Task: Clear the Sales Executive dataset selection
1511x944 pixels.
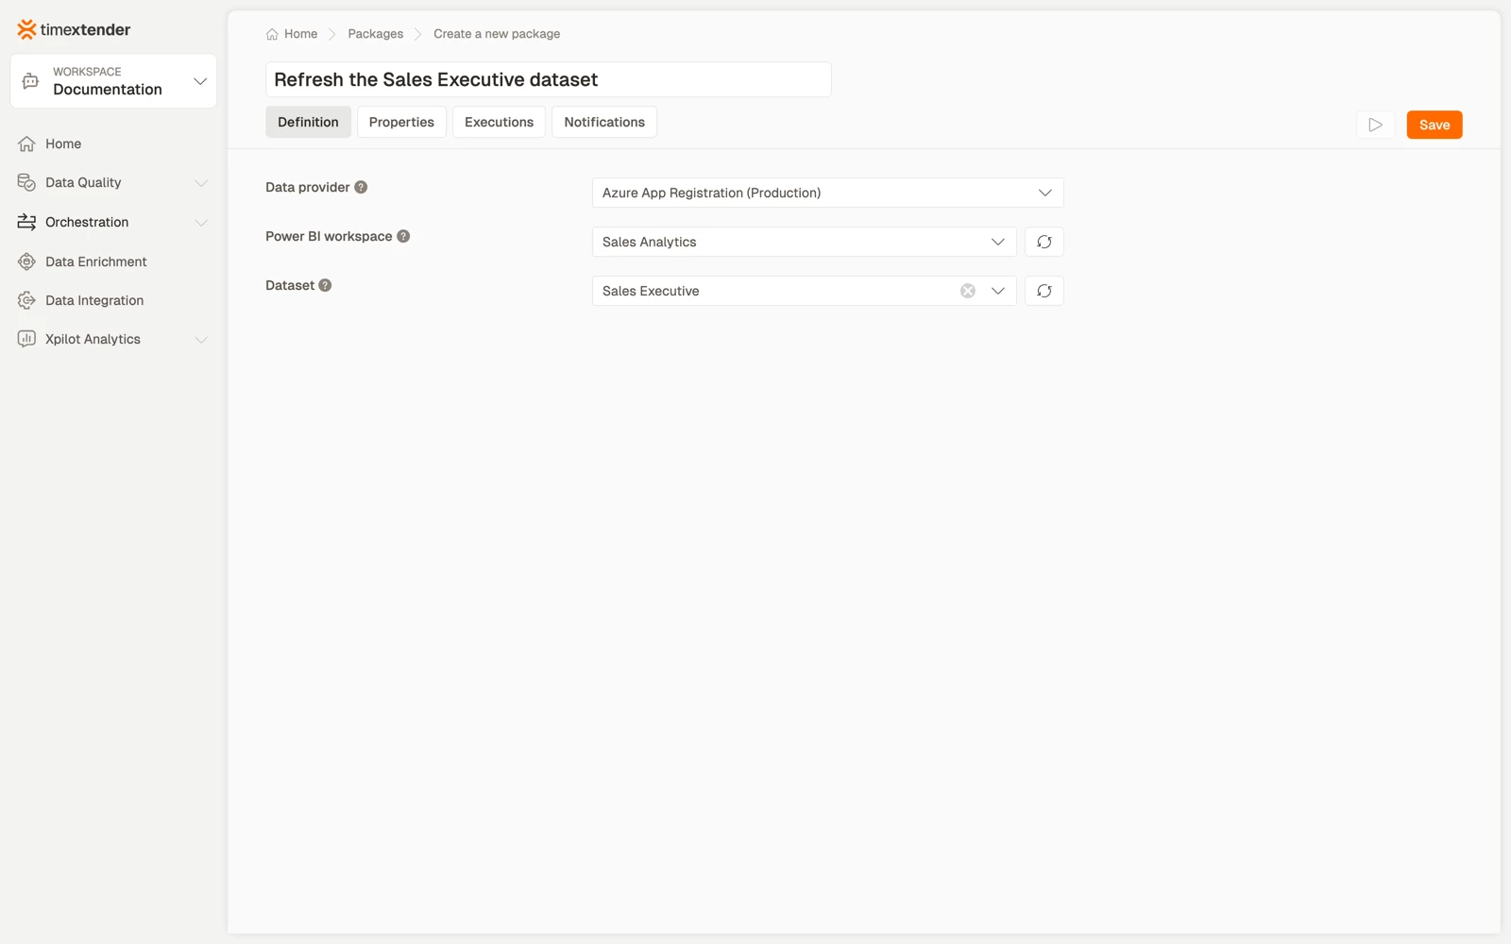Action: click(968, 291)
